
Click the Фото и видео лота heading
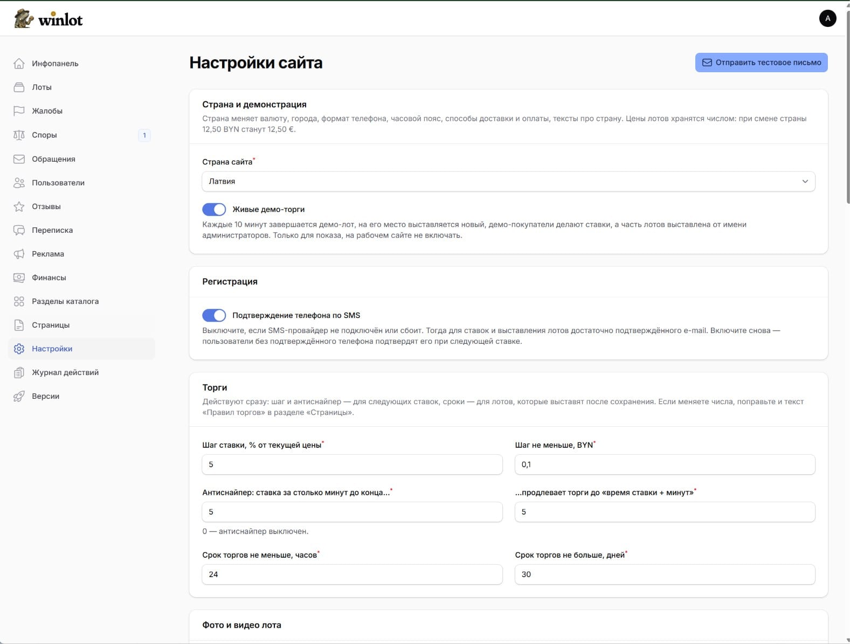click(241, 625)
